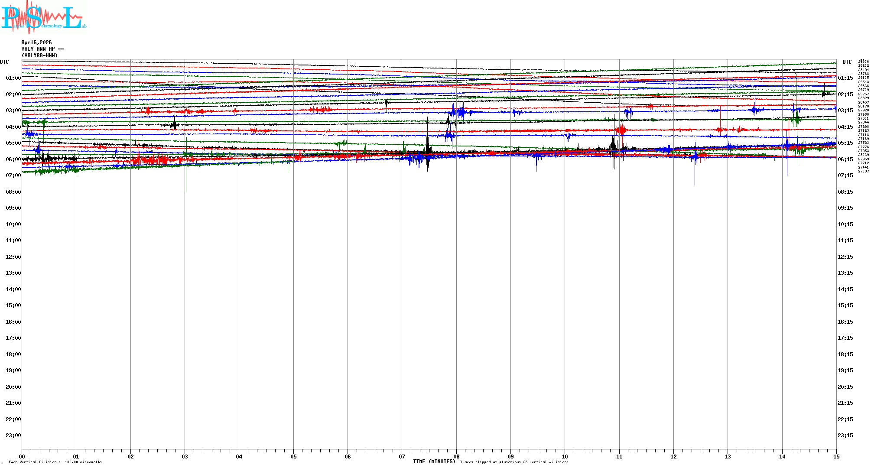
Task: Click the PSL seismology lab logo
Action: (x=43, y=17)
